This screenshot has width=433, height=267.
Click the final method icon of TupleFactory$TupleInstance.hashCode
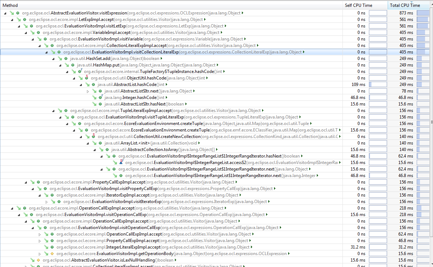pyautogui.click(x=80, y=72)
